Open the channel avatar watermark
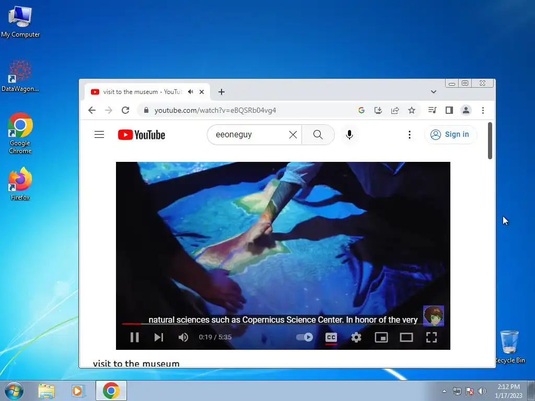Viewport: 535px width, 401px height. click(433, 316)
